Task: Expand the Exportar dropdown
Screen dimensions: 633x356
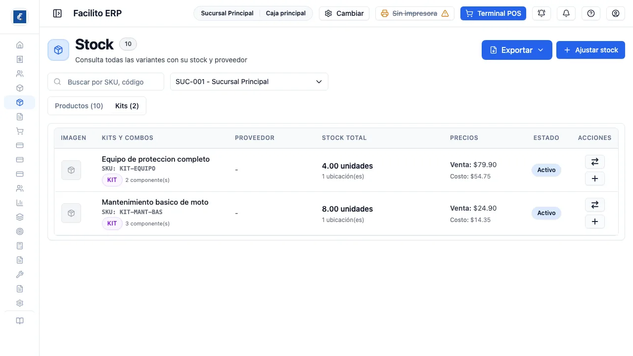Action: 517,50
